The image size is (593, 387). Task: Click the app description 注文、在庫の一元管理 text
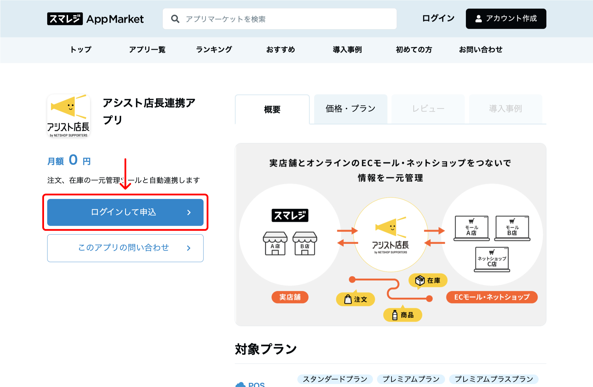tap(124, 180)
